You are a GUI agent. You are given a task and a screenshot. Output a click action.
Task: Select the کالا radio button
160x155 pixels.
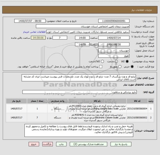click(127, 61)
